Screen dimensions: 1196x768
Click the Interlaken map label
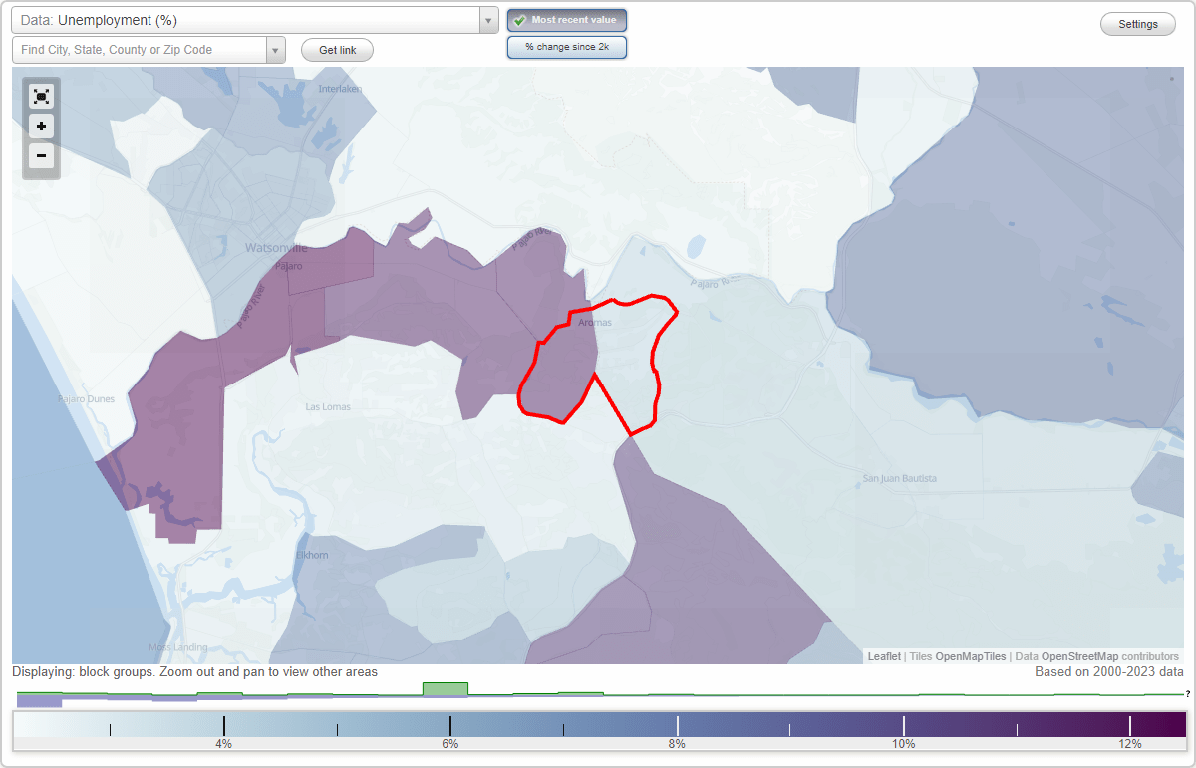pos(339,89)
